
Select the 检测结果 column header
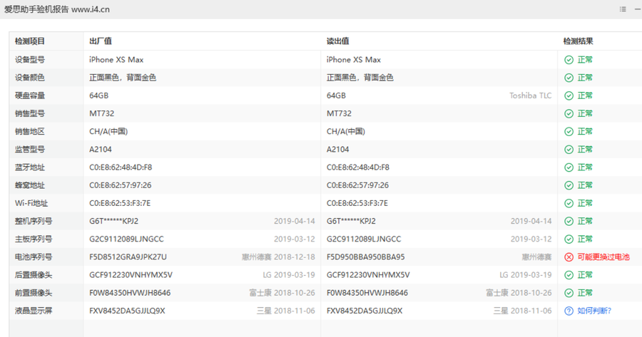[578, 41]
